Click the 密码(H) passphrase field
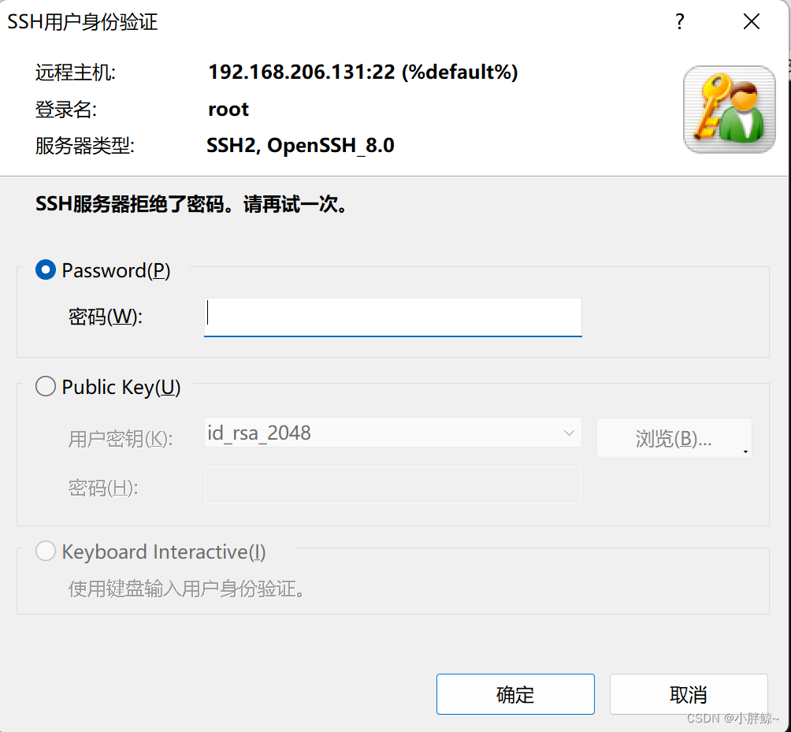The width and height of the screenshot is (791, 732). pyautogui.click(x=392, y=485)
